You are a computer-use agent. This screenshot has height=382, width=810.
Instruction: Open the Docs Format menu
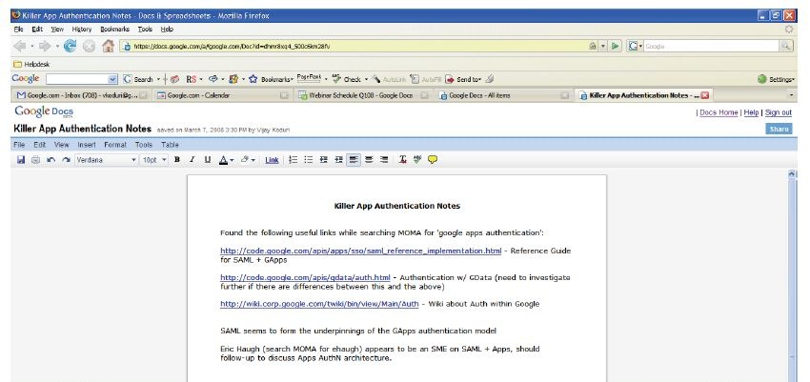pos(115,145)
